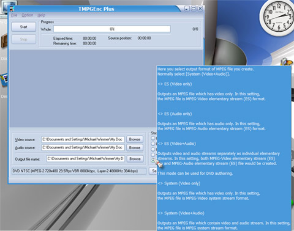Screen dimensions: 294x231
Task: Maximize the TMPGEnc Plus window
Action: point(194,9)
